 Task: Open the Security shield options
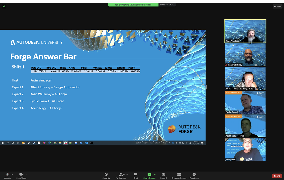pos(106,175)
